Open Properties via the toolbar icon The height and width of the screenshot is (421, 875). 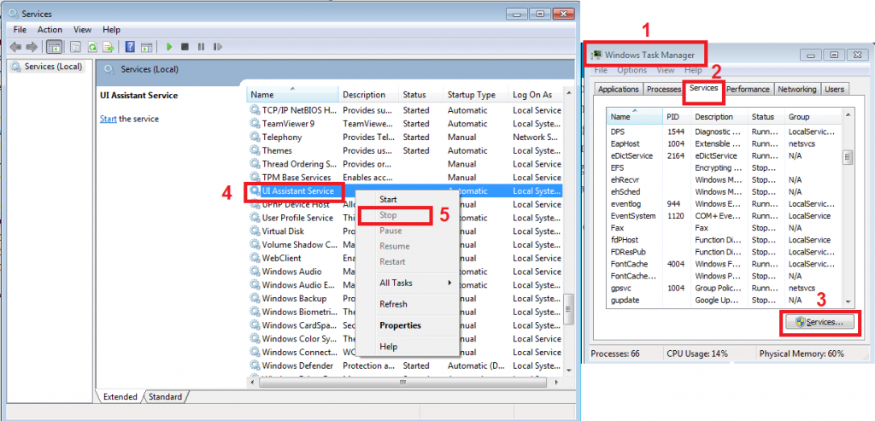75,47
